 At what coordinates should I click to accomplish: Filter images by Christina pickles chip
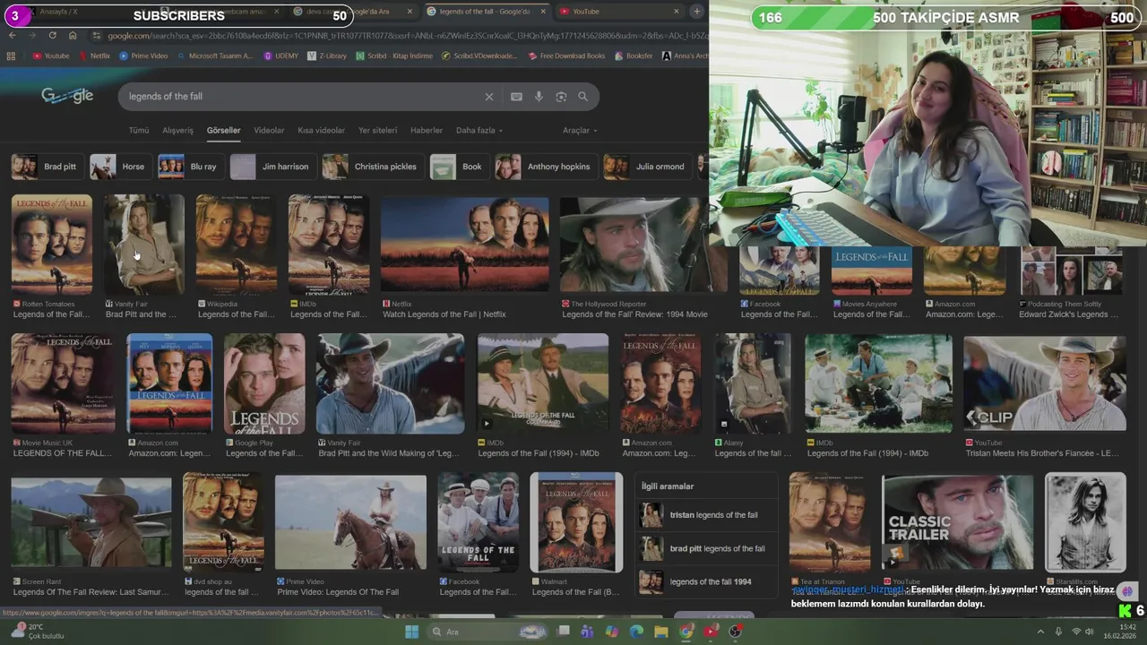(372, 167)
